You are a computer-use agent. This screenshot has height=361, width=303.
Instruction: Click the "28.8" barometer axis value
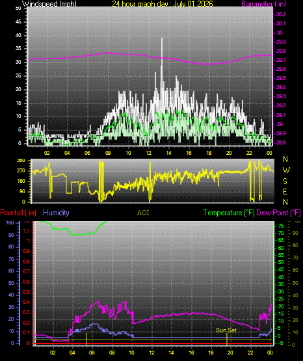(281, 142)
